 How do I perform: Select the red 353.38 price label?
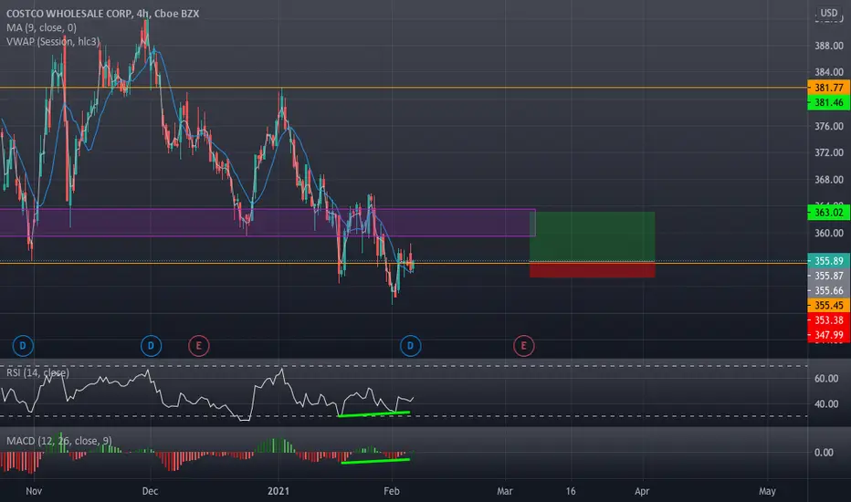point(829,319)
